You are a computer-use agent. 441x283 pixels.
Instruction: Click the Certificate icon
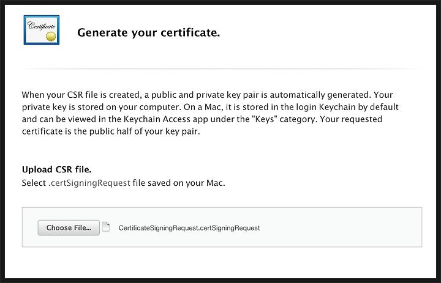tap(42, 30)
